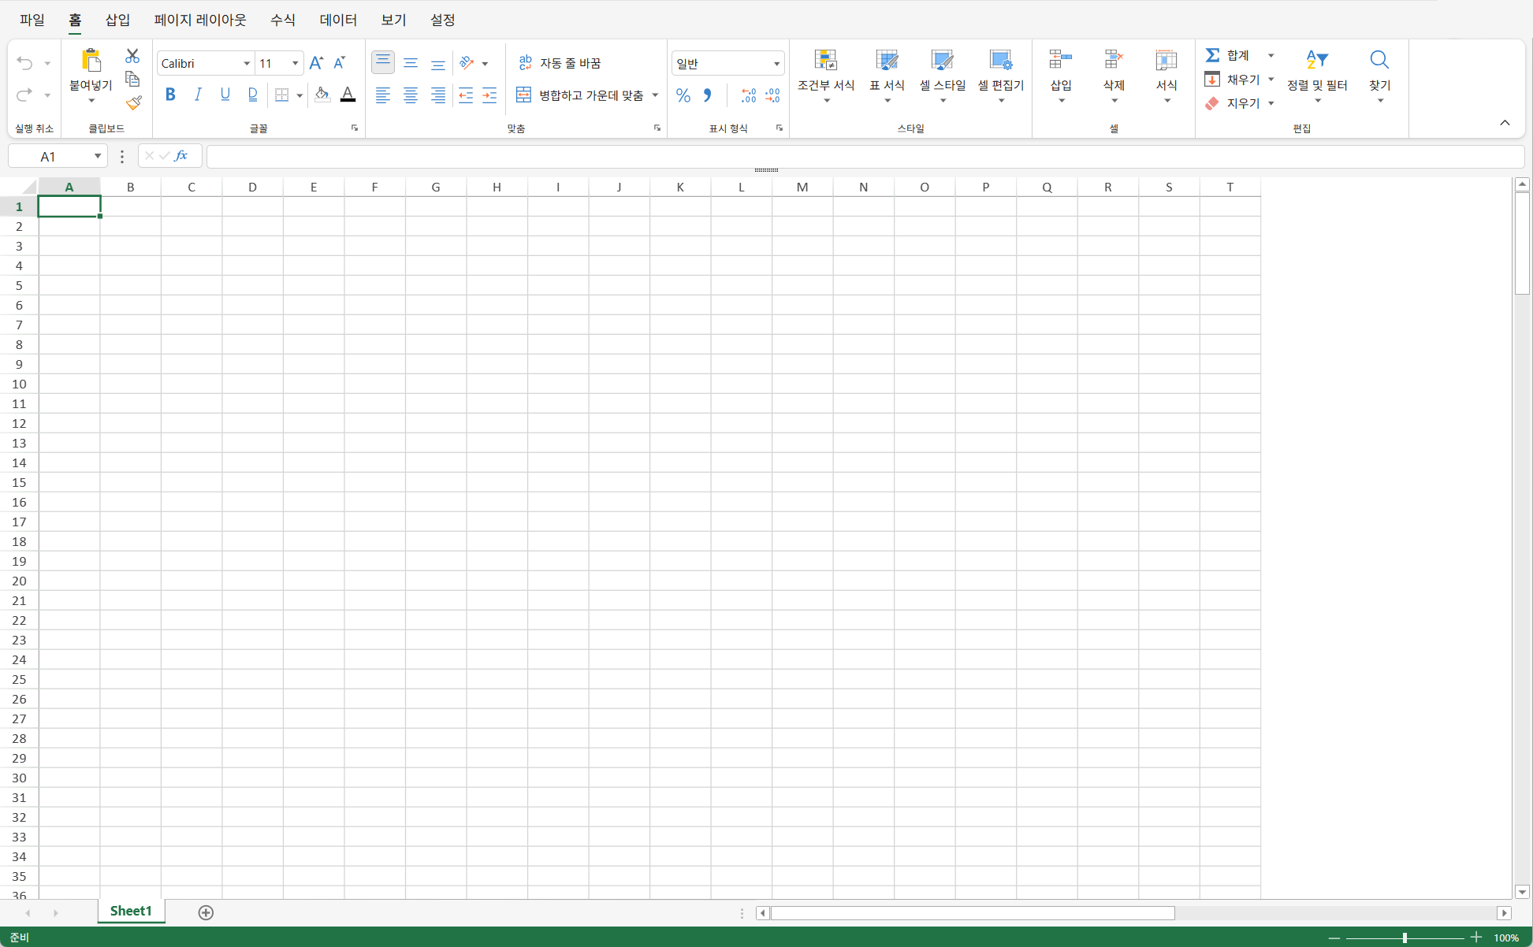Screen dimensions: 1533x947
Task: Open Conditional Formatting (조건부 서식)
Action: click(x=825, y=76)
